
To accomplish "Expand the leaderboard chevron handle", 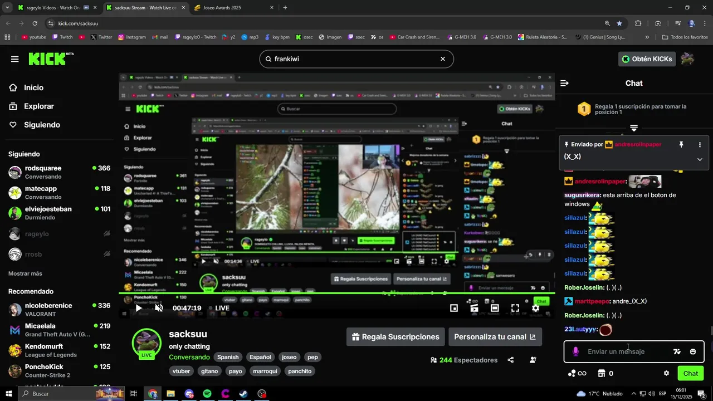I will (634, 128).
